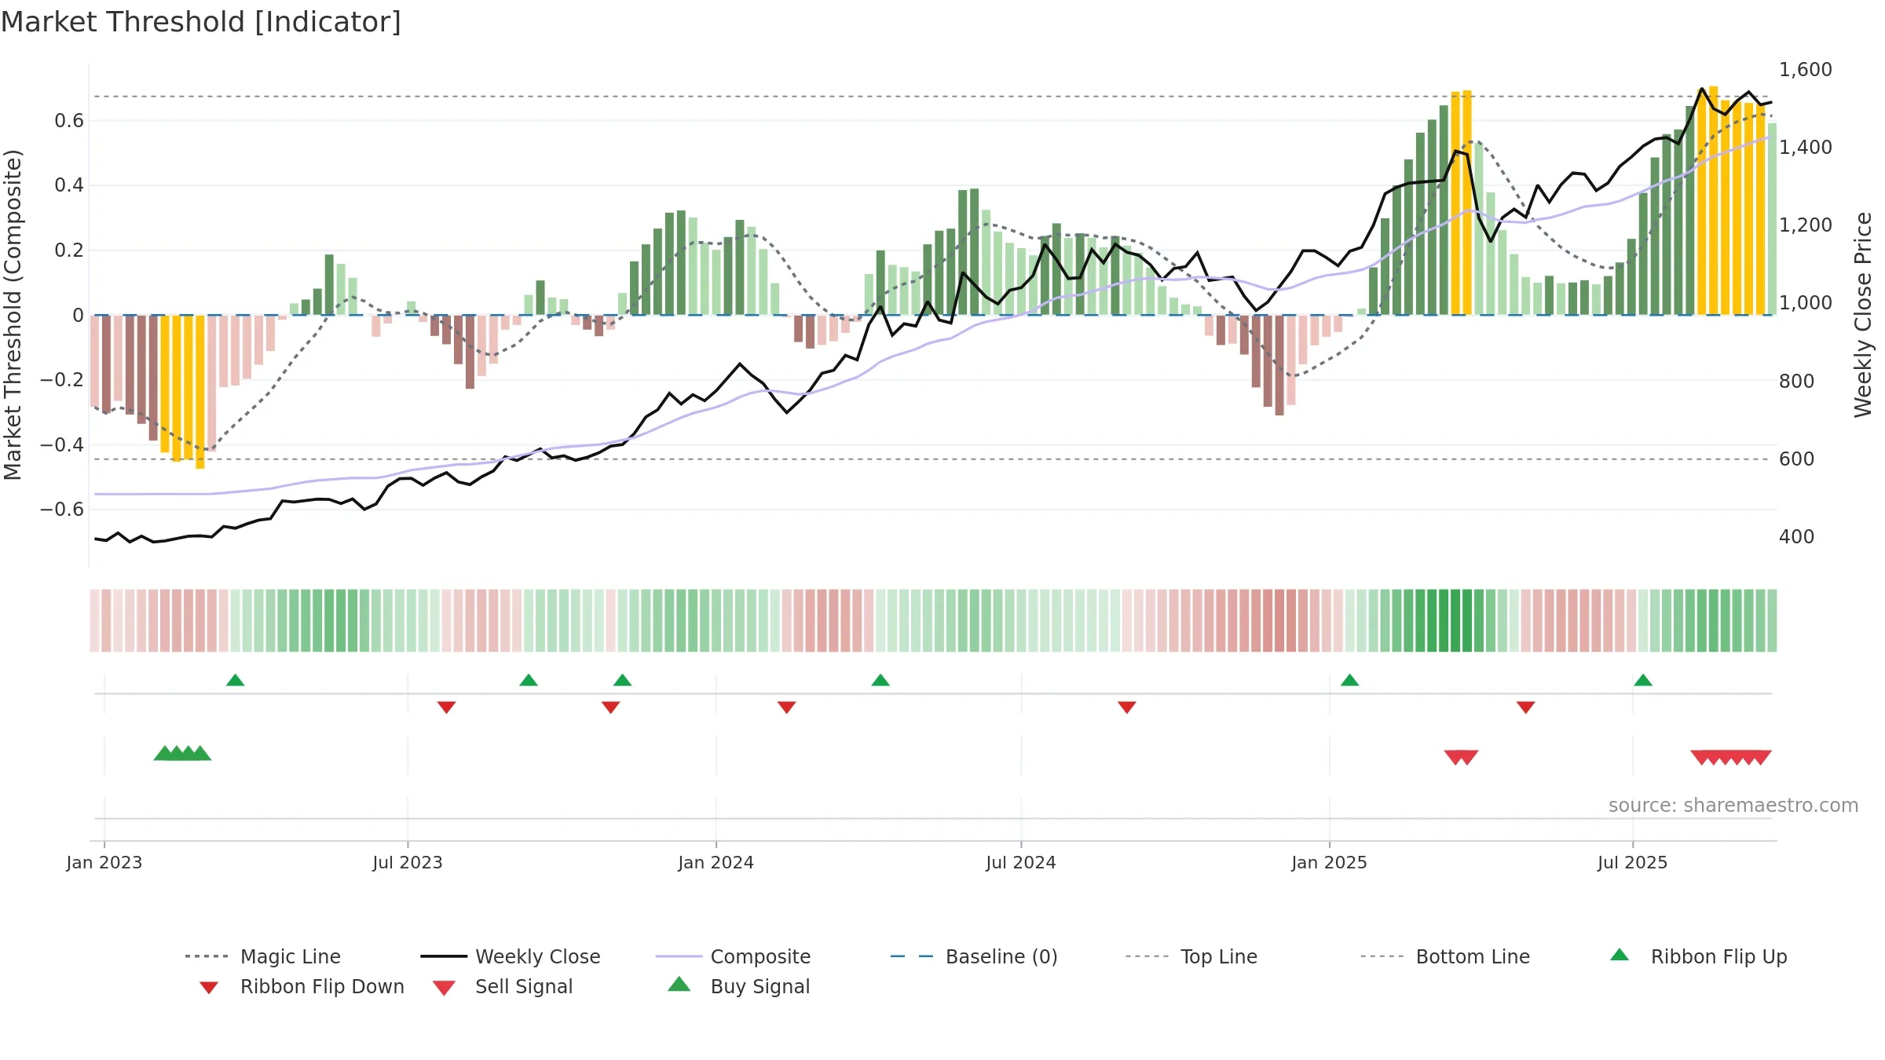Click the Jul 2023 x-axis label
1885x1060 pixels.
point(408,862)
